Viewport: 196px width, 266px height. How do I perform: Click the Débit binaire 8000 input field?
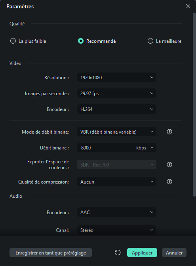click(106, 147)
